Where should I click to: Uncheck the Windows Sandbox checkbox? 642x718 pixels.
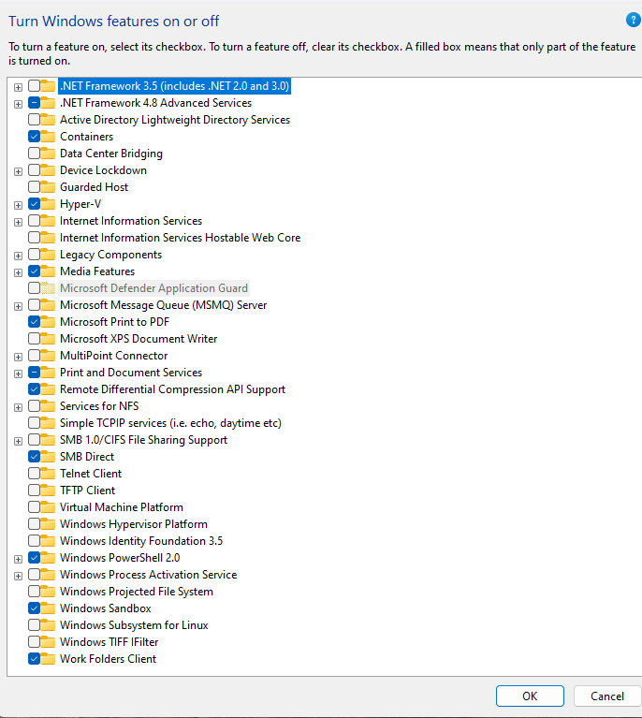[34, 608]
